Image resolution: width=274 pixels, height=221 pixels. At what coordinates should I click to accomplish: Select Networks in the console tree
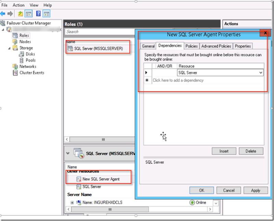28,66
